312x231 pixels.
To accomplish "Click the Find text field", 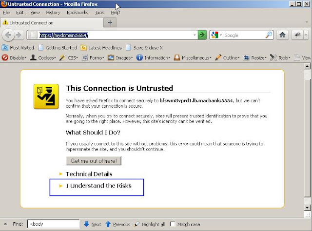I will (x=53, y=224).
